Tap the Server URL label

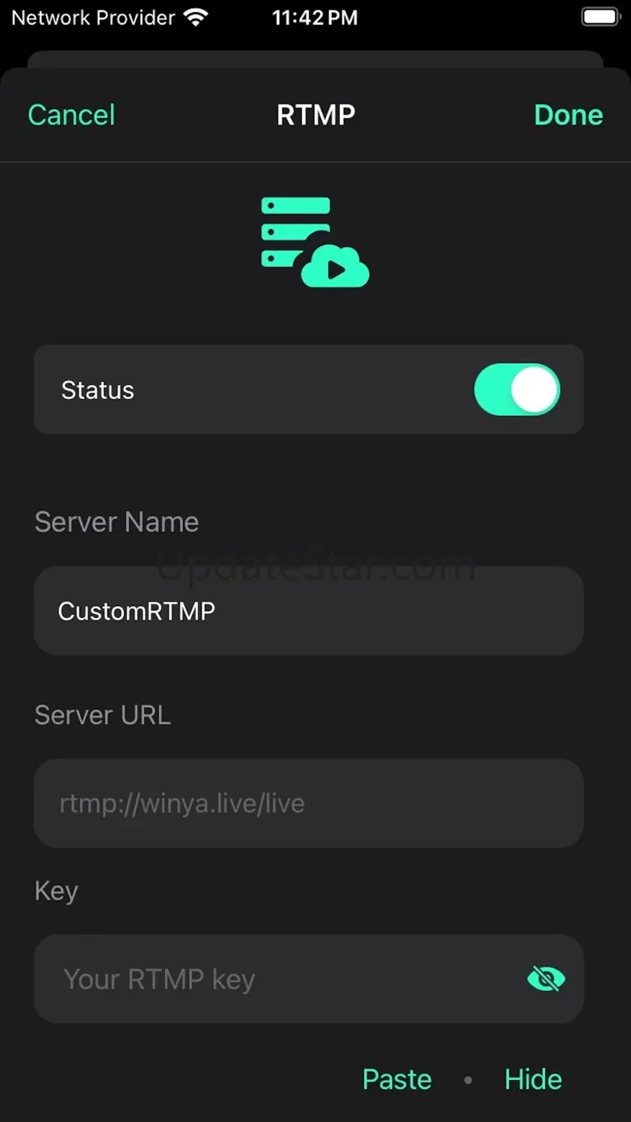click(103, 715)
